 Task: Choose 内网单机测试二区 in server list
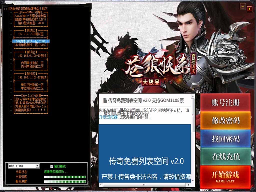pyautogui.click(x=32, y=67)
